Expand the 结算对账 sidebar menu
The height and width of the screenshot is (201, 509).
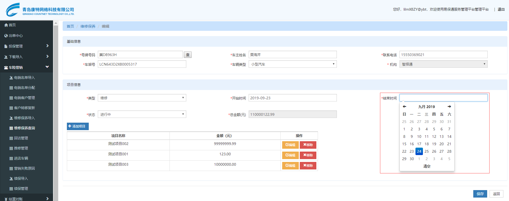tap(26, 199)
